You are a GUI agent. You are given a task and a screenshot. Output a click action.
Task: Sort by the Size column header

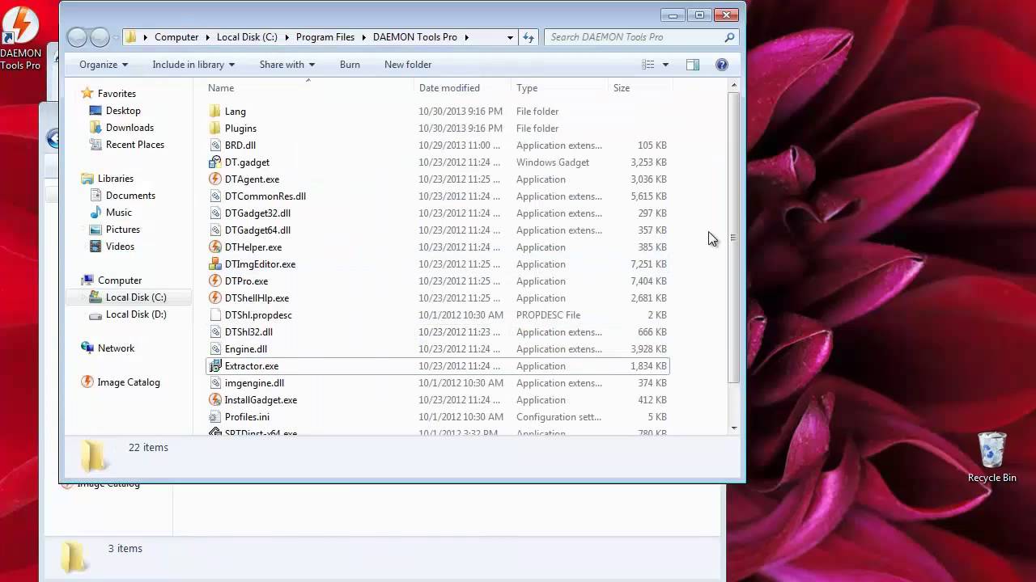[x=622, y=88]
